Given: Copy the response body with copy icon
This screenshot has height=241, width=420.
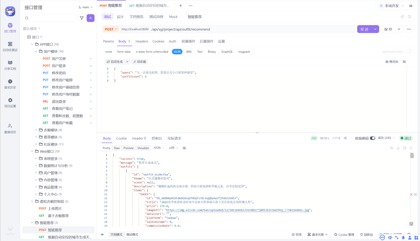Looking at the screenshot, I should point(404,148).
